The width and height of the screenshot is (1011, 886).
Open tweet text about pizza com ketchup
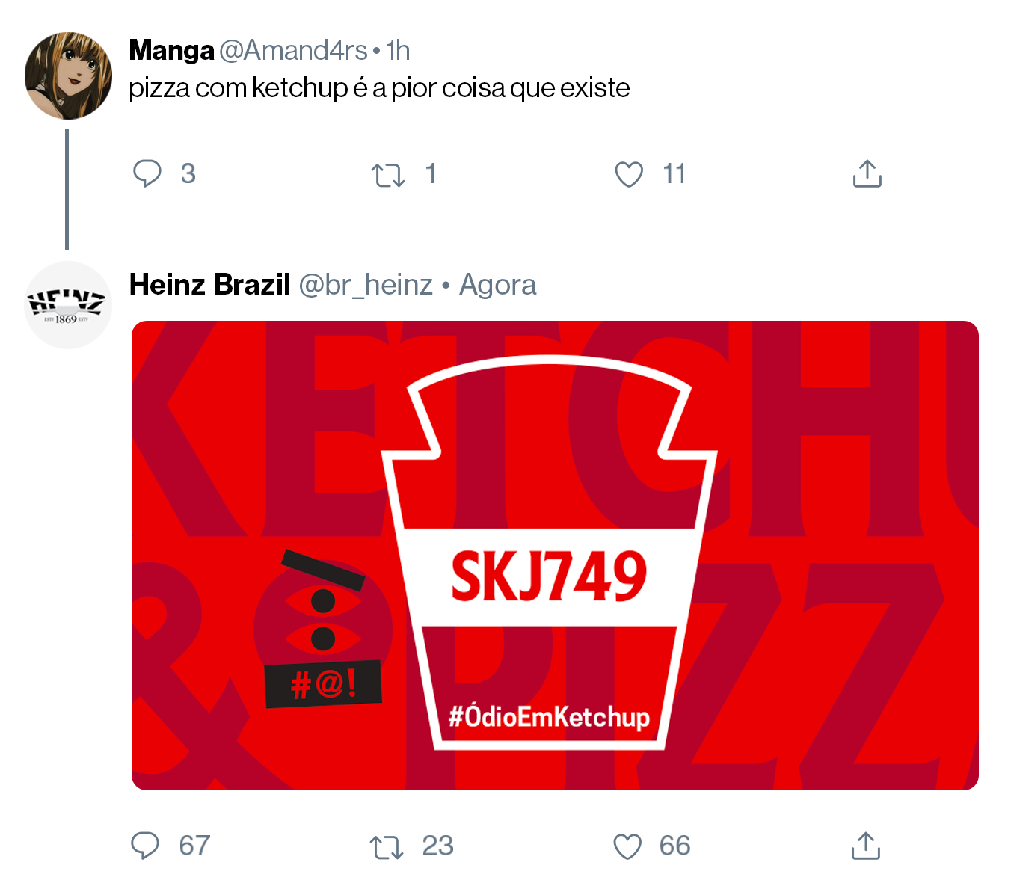[379, 88]
